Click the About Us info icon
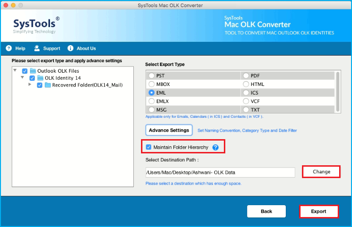Viewport: 352px width, 227px height. coord(70,48)
